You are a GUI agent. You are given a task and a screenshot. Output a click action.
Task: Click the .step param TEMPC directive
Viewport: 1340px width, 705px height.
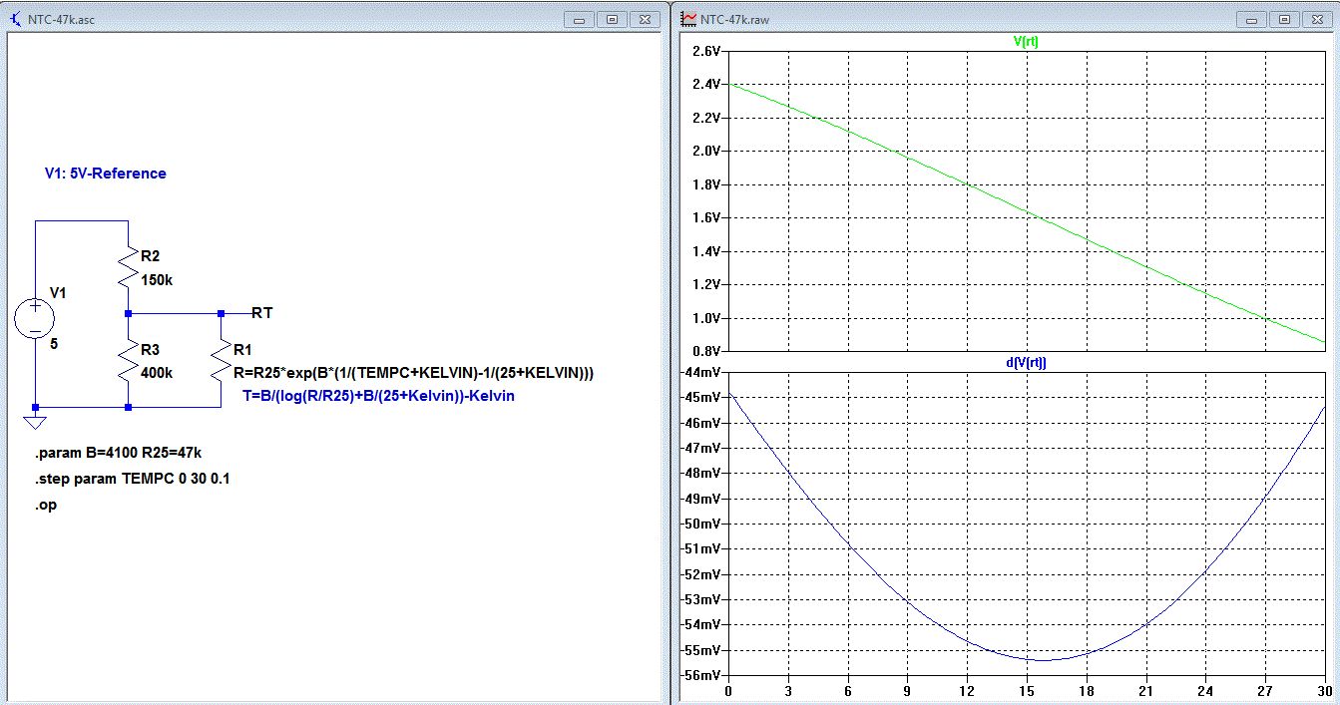(x=133, y=480)
